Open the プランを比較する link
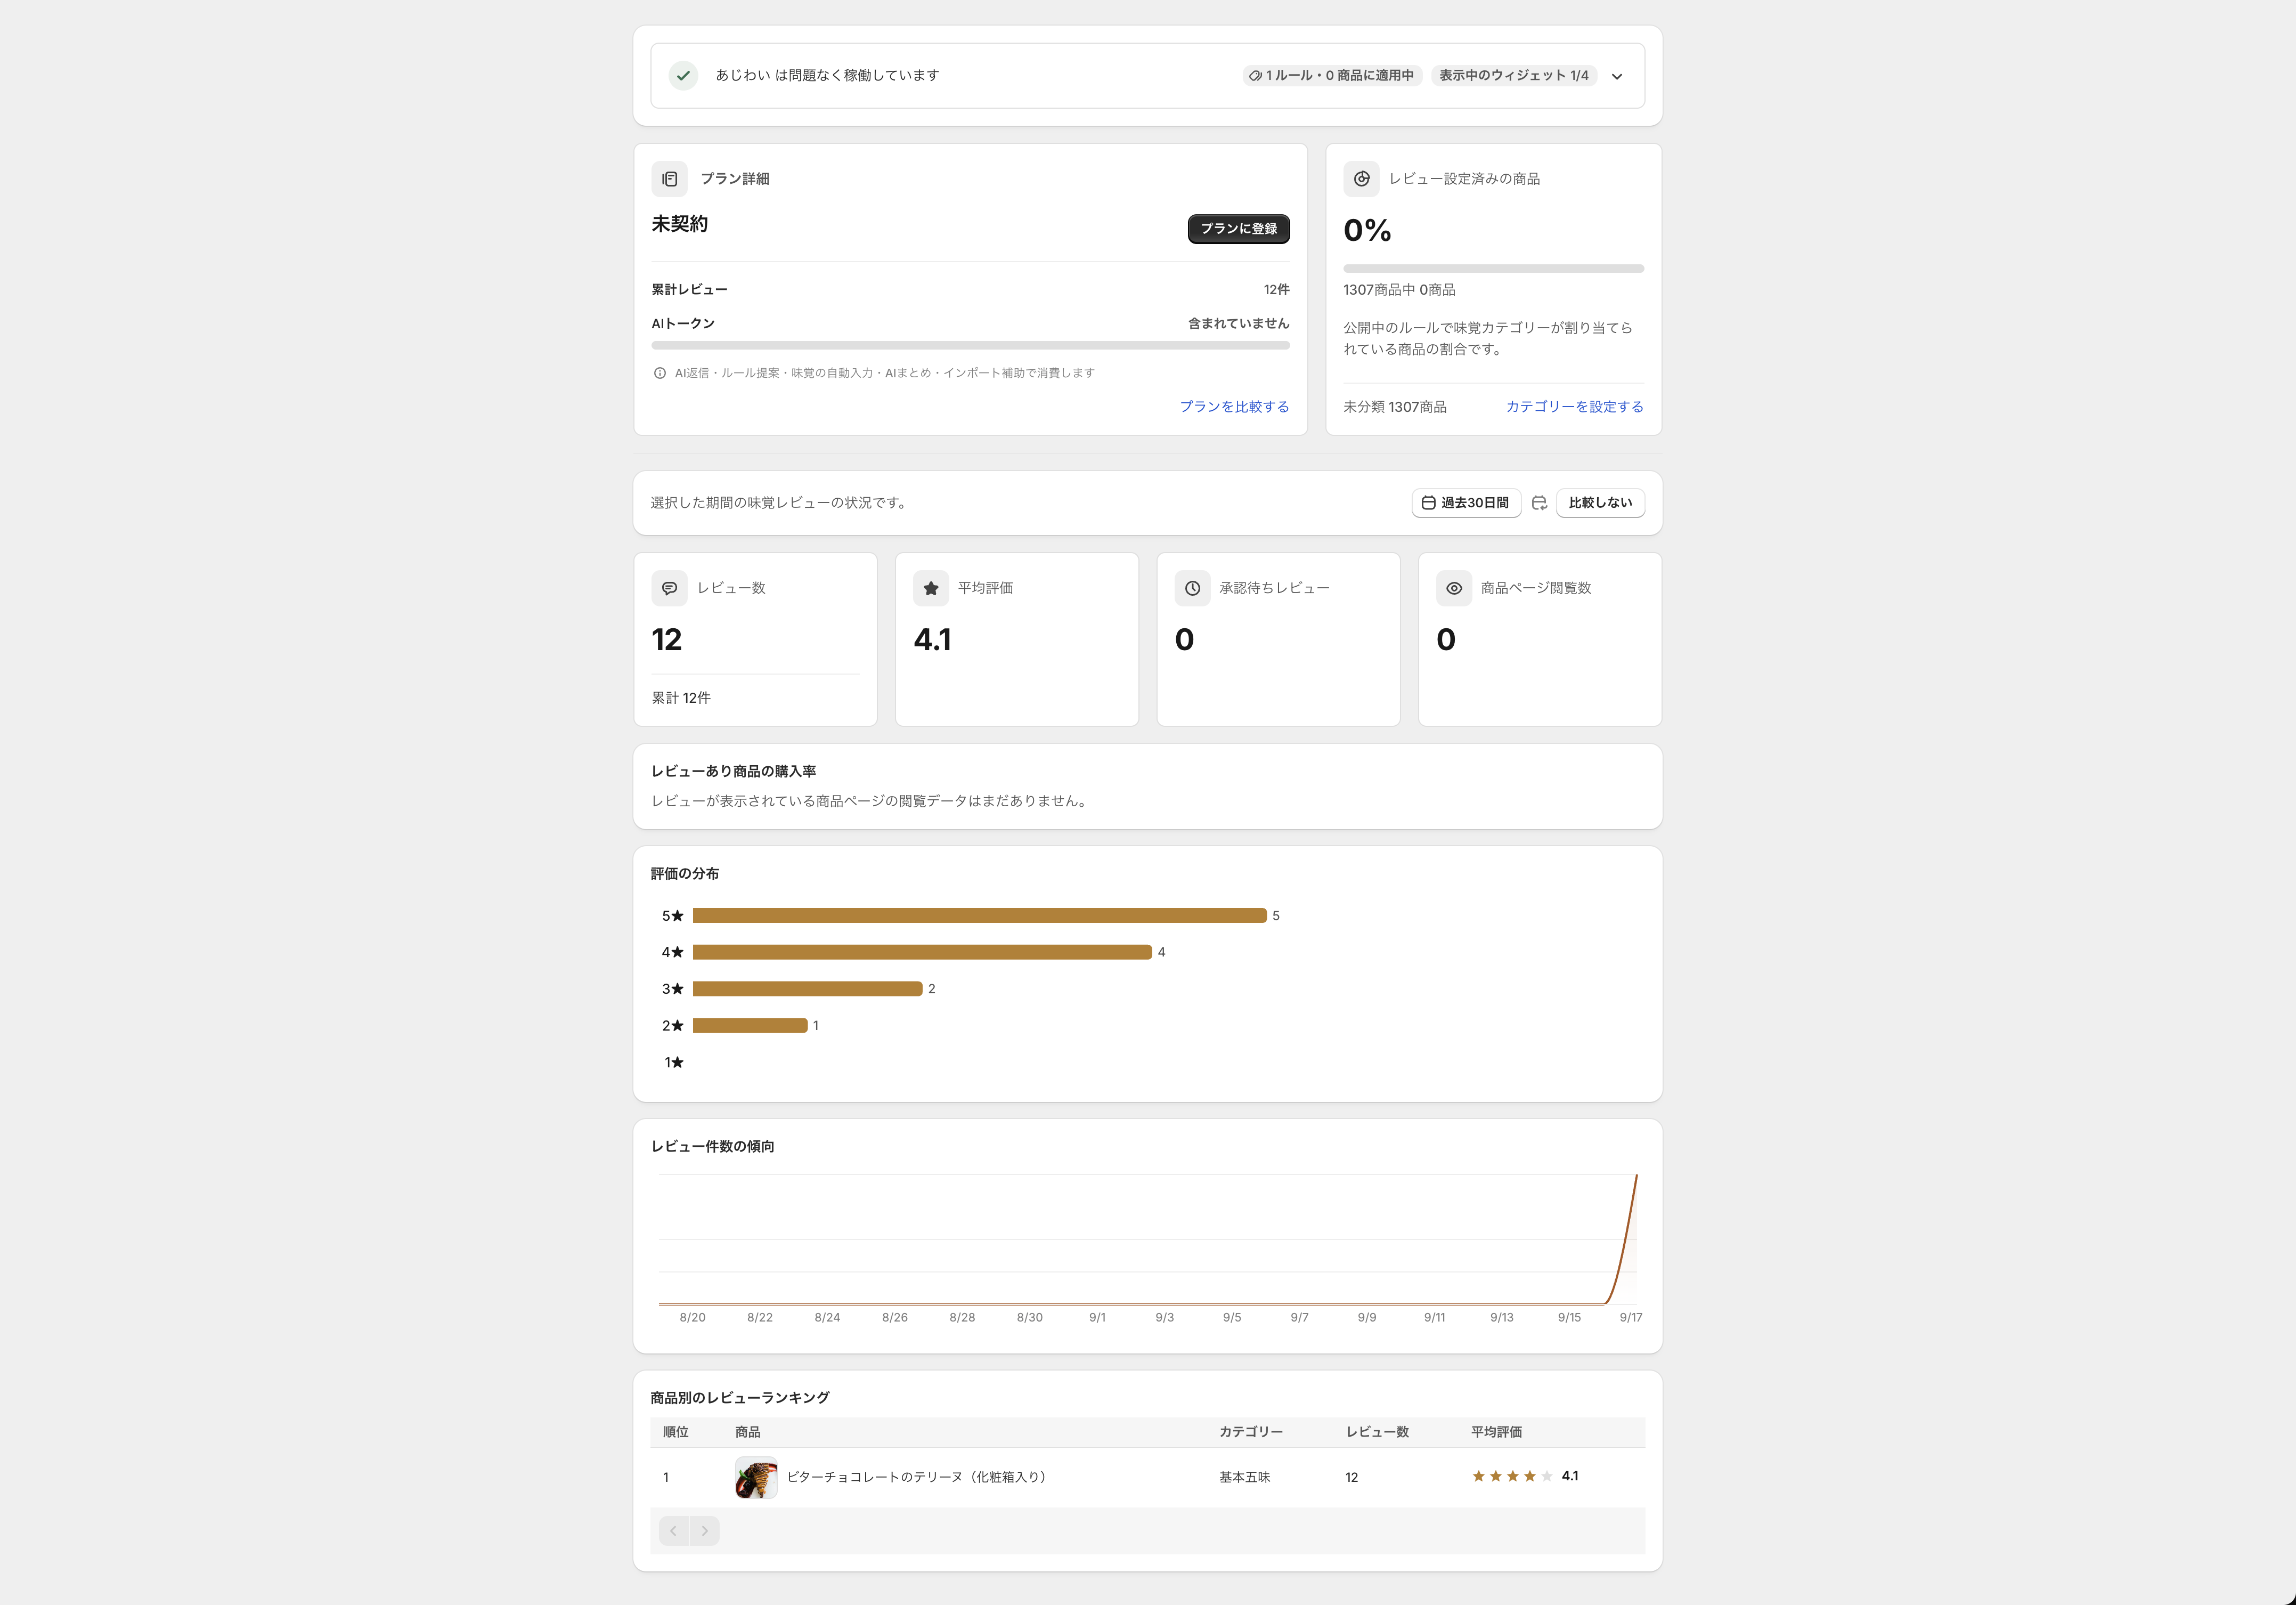This screenshot has height=1605, width=2296. coord(1234,407)
